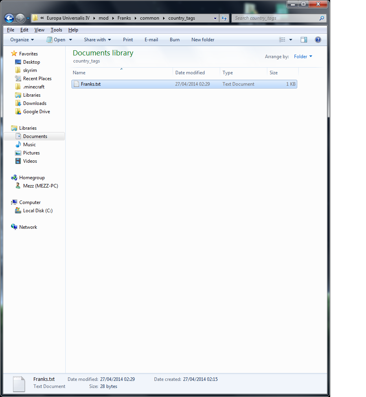The width and height of the screenshot is (366, 397).
Task: Refresh the folder view
Action: click(x=224, y=18)
